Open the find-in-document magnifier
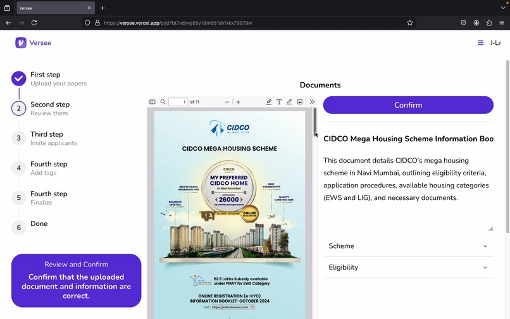 pyautogui.click(x=163, y=102)
